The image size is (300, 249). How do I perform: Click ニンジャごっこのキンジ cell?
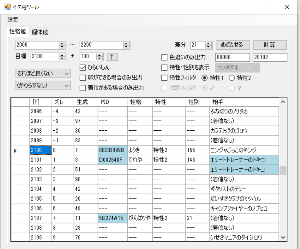(x=244, y=150)
